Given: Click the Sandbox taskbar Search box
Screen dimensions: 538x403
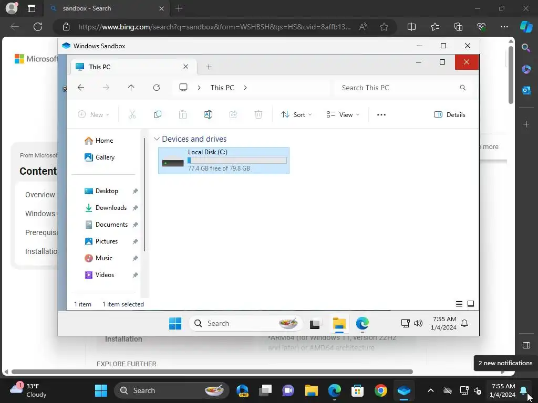Looking at the screenshot, I should click(x=246, y=323).
